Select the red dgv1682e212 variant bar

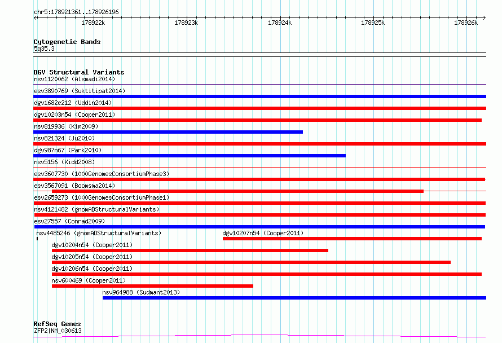(259, 108)
